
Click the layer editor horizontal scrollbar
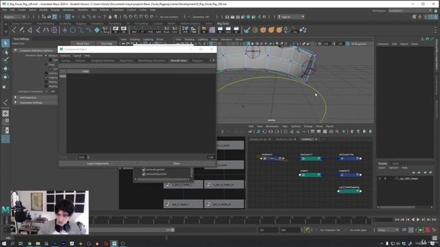click(397, 207)
